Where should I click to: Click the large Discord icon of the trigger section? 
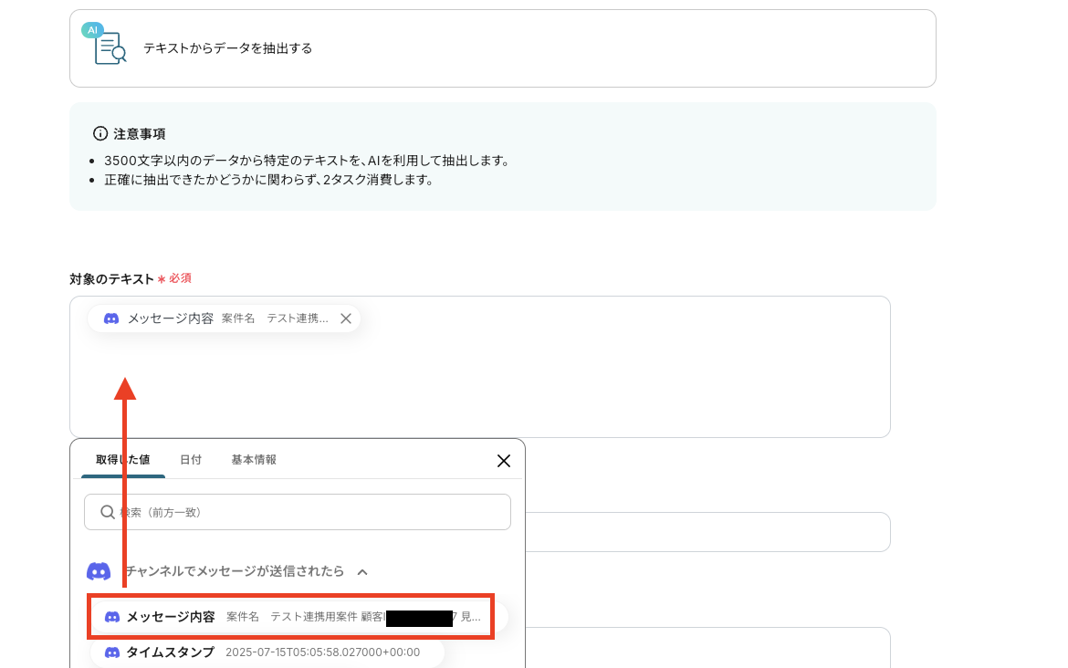click(x=99, y=571)
